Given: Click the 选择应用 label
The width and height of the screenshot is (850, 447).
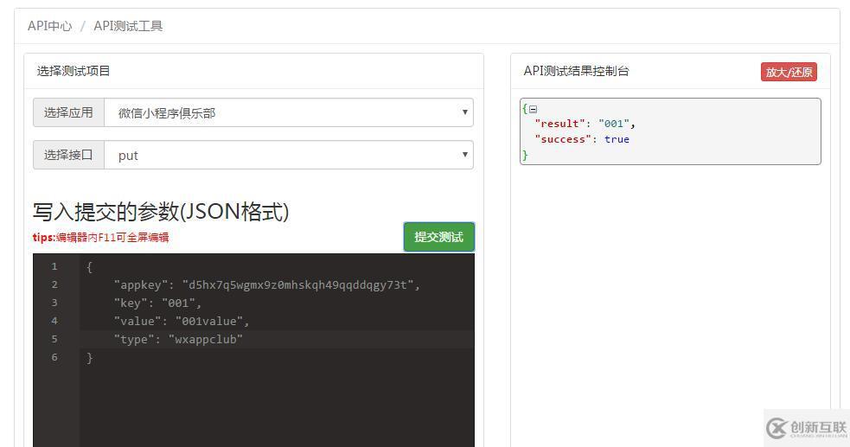Looking at the screenshot, I should pos(68,112).
